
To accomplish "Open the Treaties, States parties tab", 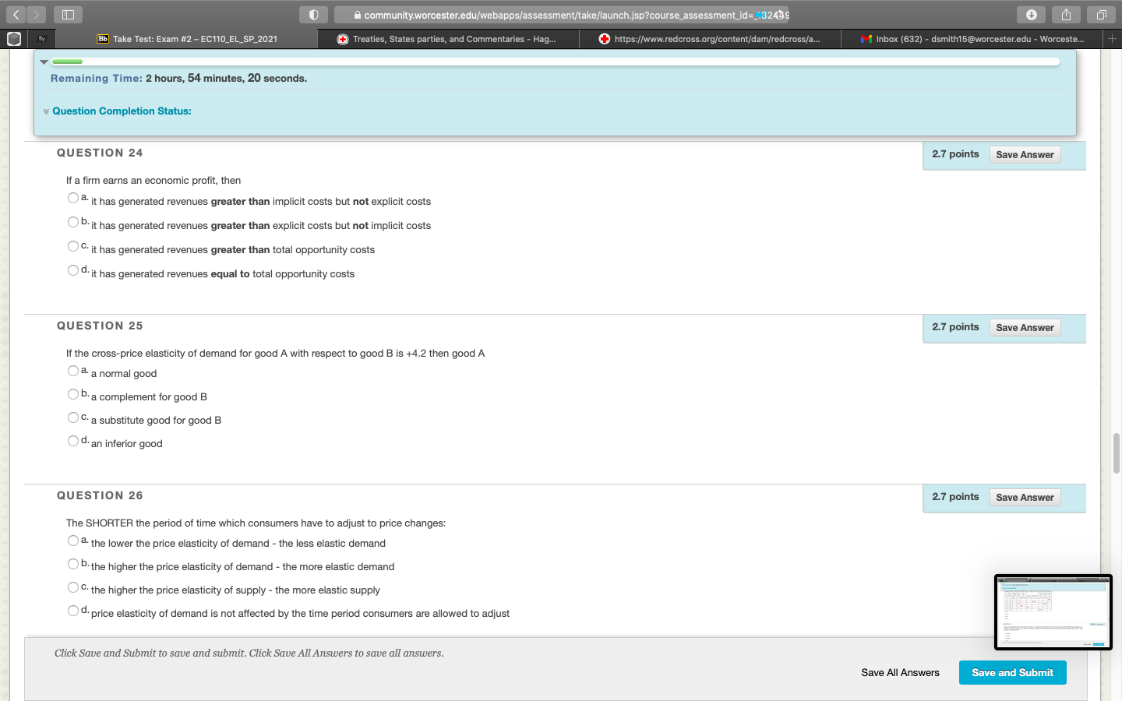I will coord(448,39).
